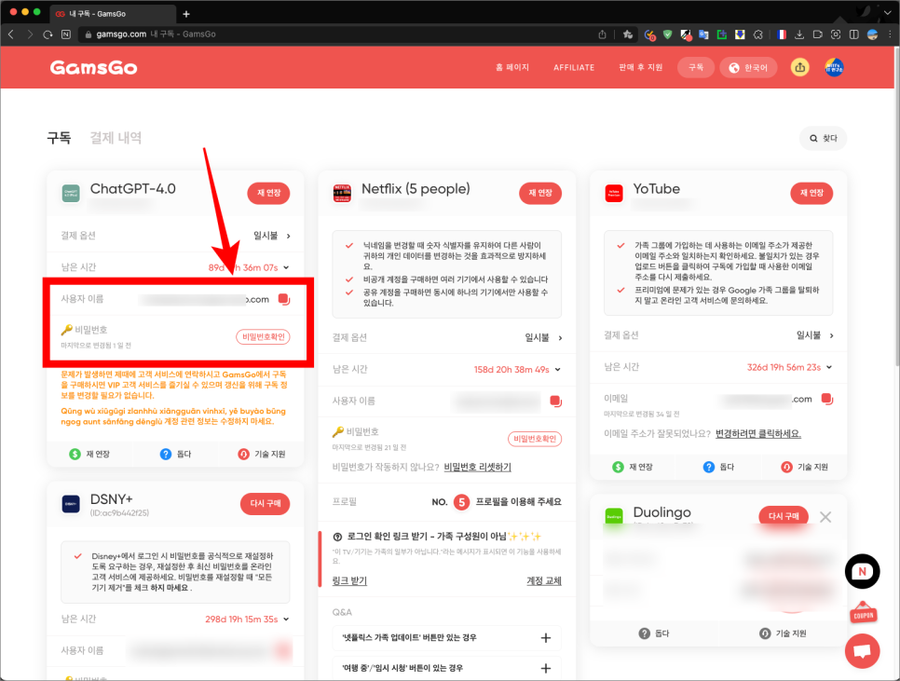Open 판매 후 지원 navigation item
900x681 pixels.
(641, 67)
